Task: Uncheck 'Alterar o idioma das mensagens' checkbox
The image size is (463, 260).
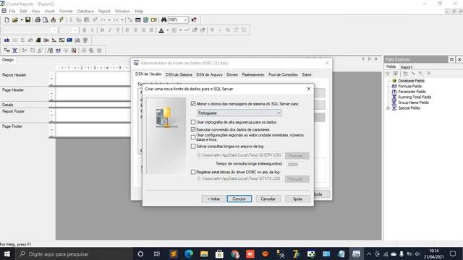Action: point(193,104)
